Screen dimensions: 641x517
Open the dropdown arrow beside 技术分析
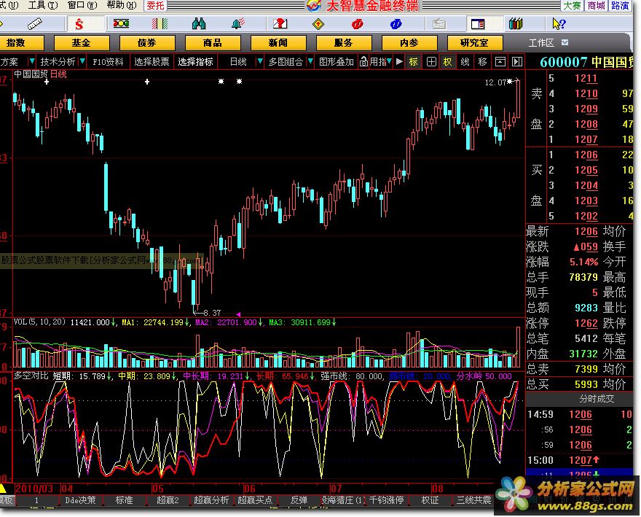82,61
